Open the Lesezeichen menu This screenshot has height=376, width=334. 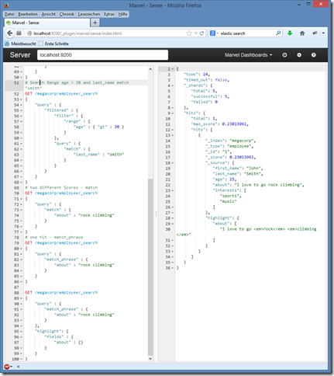point(89,14)
